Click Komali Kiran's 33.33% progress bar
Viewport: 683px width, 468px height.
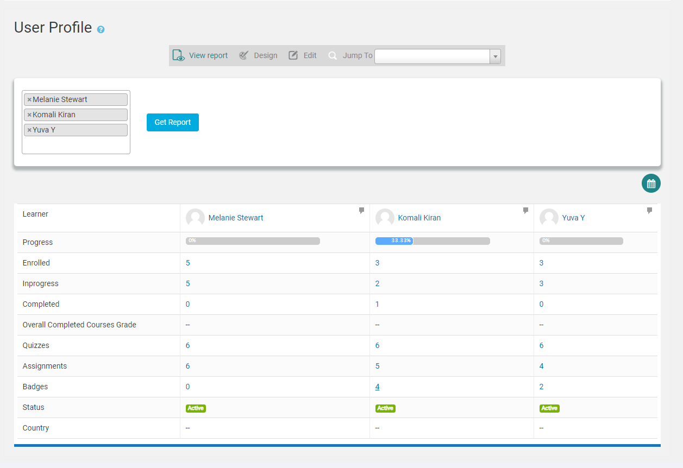[x=433, y=241]
